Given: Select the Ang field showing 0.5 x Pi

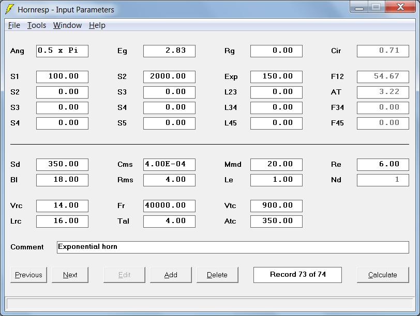Looking at the screenshot, I should [62, 51].
